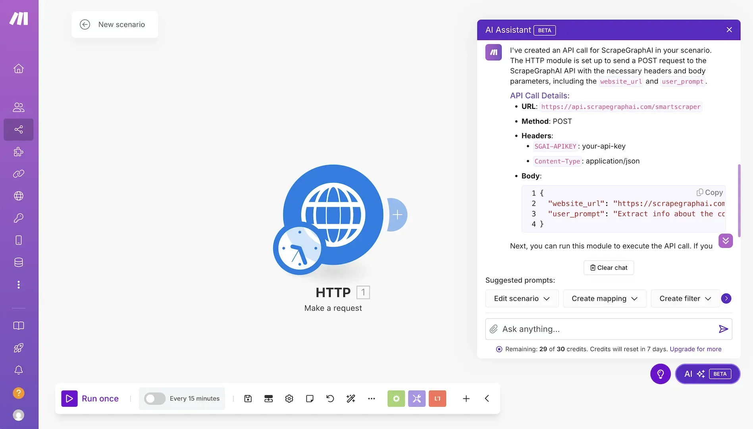This screenshot has width=753, height=429.
Task: Open the three-dots More toolbar menu
Action: click(x=372, y=398)
